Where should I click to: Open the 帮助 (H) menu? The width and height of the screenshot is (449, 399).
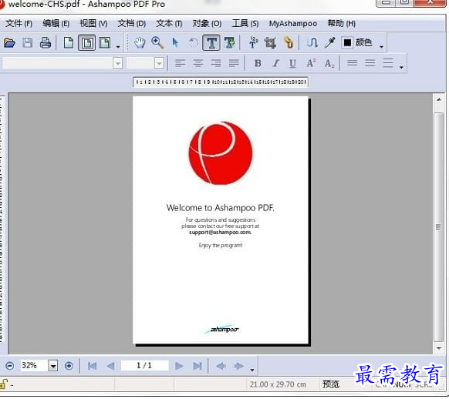341,23
